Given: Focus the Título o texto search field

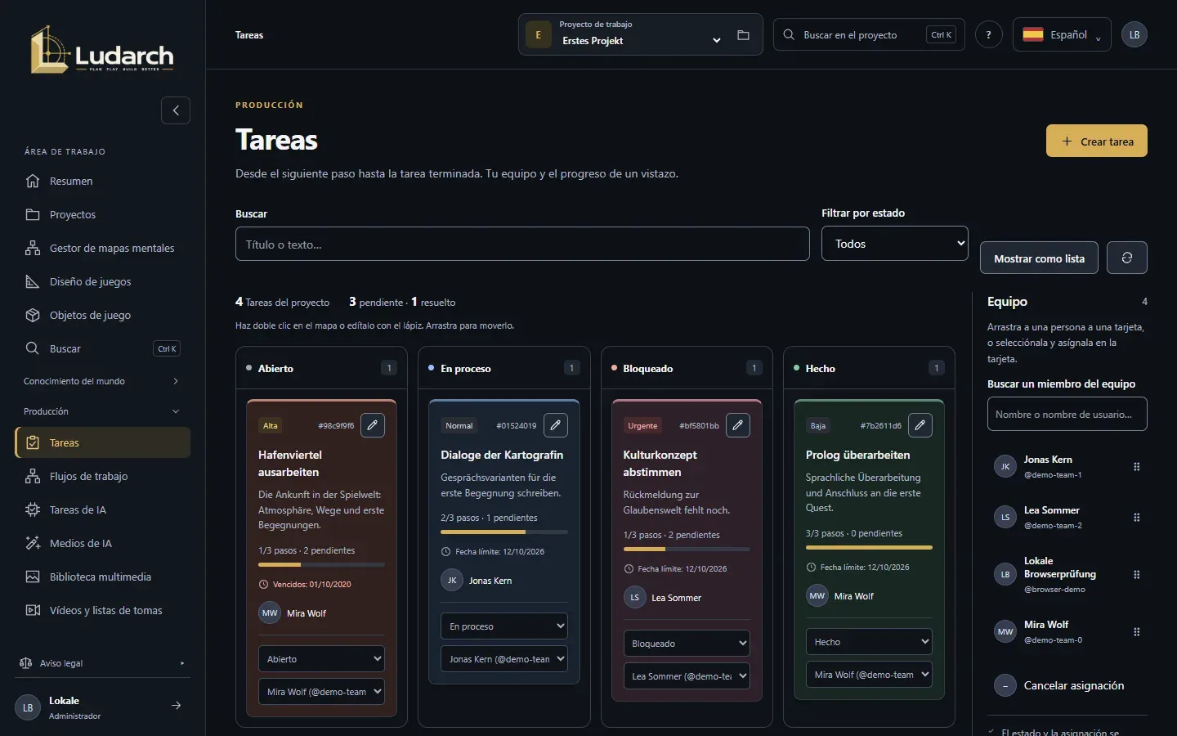Looking at the screenshot, I should click(522, 244).
